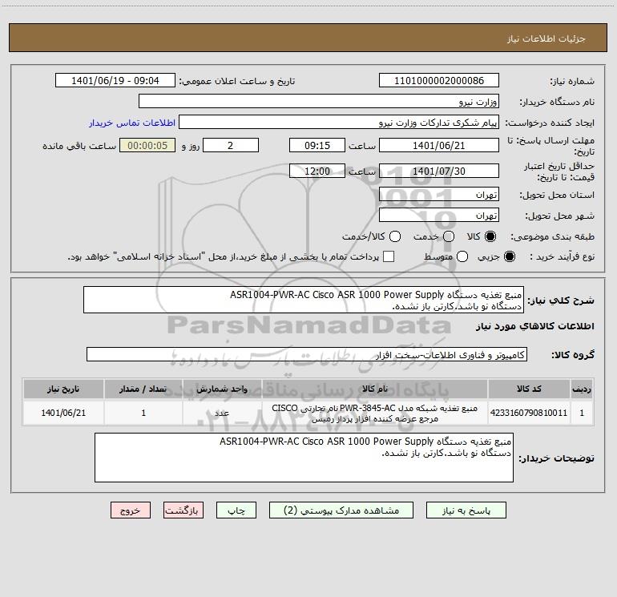Open the اطلاعات تماس خریدار link
The height and width of the screenshot is (597, 617).
(132, 123)
